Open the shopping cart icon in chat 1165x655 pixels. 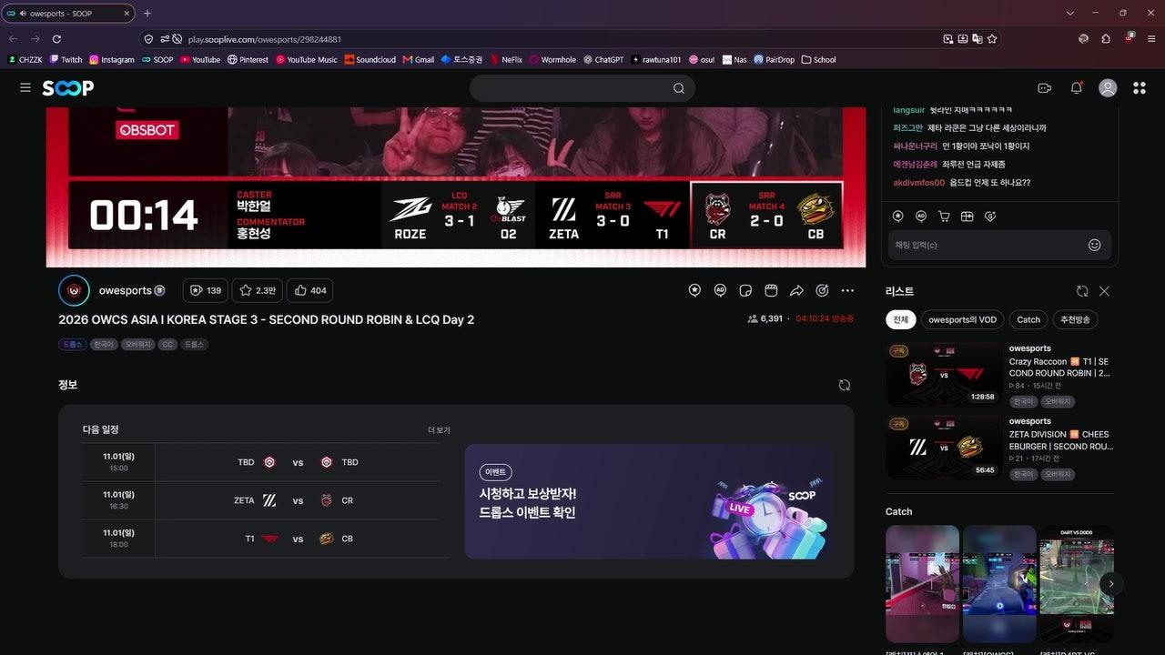[x=944, y=217]
